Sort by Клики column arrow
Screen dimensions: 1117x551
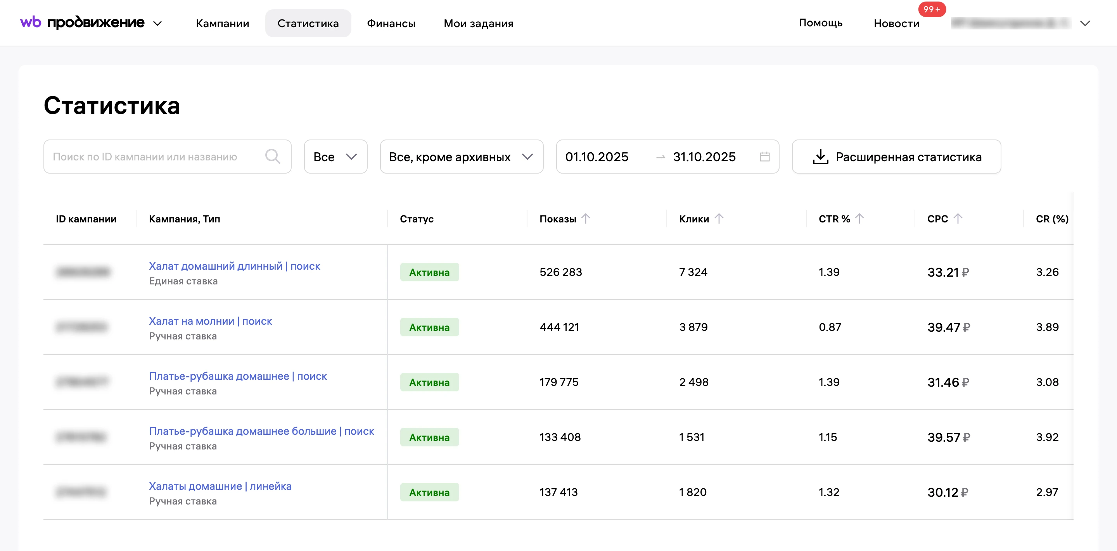[719, 218]
